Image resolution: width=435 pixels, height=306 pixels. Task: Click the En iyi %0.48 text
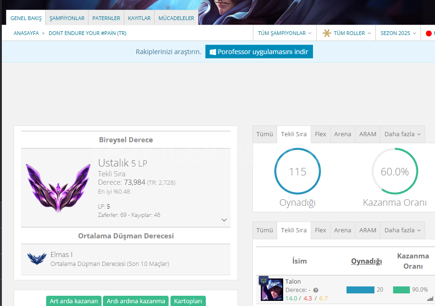[114, 192]
